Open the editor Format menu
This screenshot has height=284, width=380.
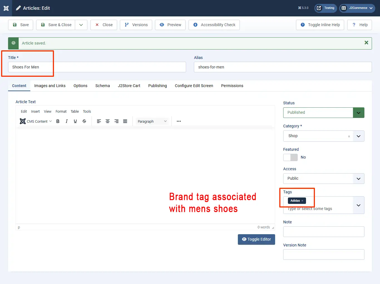point(61,112)
